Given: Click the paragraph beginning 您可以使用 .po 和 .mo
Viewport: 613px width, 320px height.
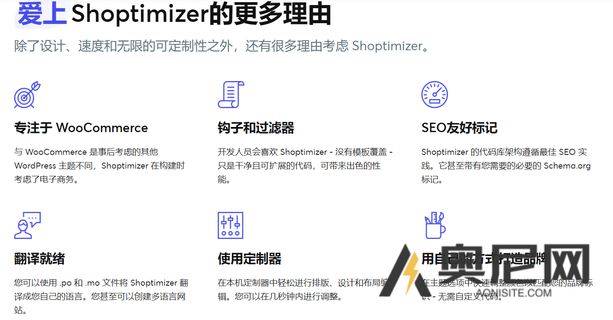Looking at the screenshot, I should pos(101,296).
